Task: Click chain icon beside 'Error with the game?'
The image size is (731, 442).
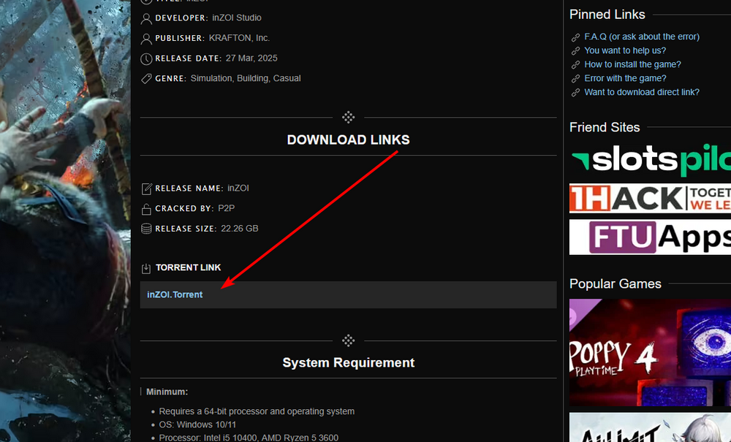Action: point(576,79)
